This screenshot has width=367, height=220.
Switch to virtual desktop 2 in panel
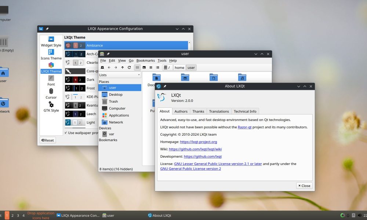coord(12,216)
